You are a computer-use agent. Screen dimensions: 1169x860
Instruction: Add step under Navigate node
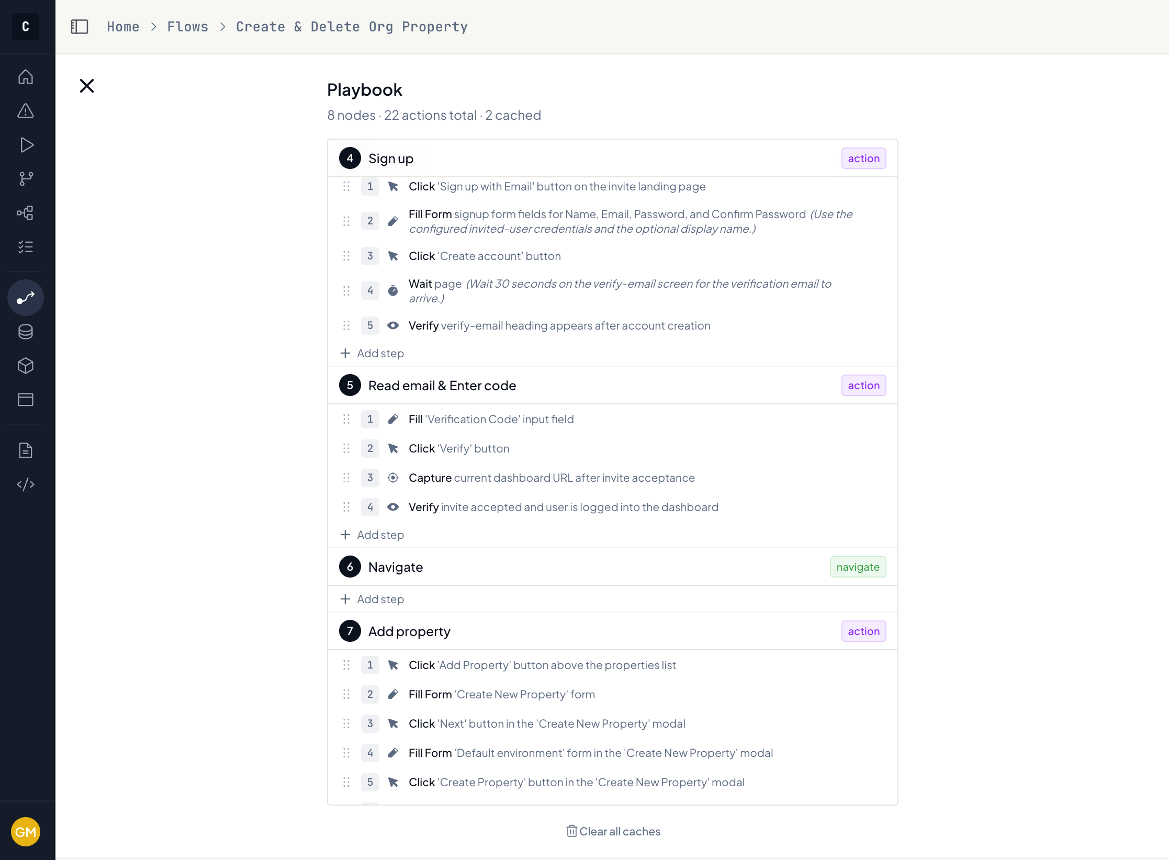point(372,599)
